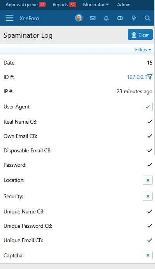Click the Password checkmark
The height and width of the screenshot is (269, 155).
[x=150, y=165]
